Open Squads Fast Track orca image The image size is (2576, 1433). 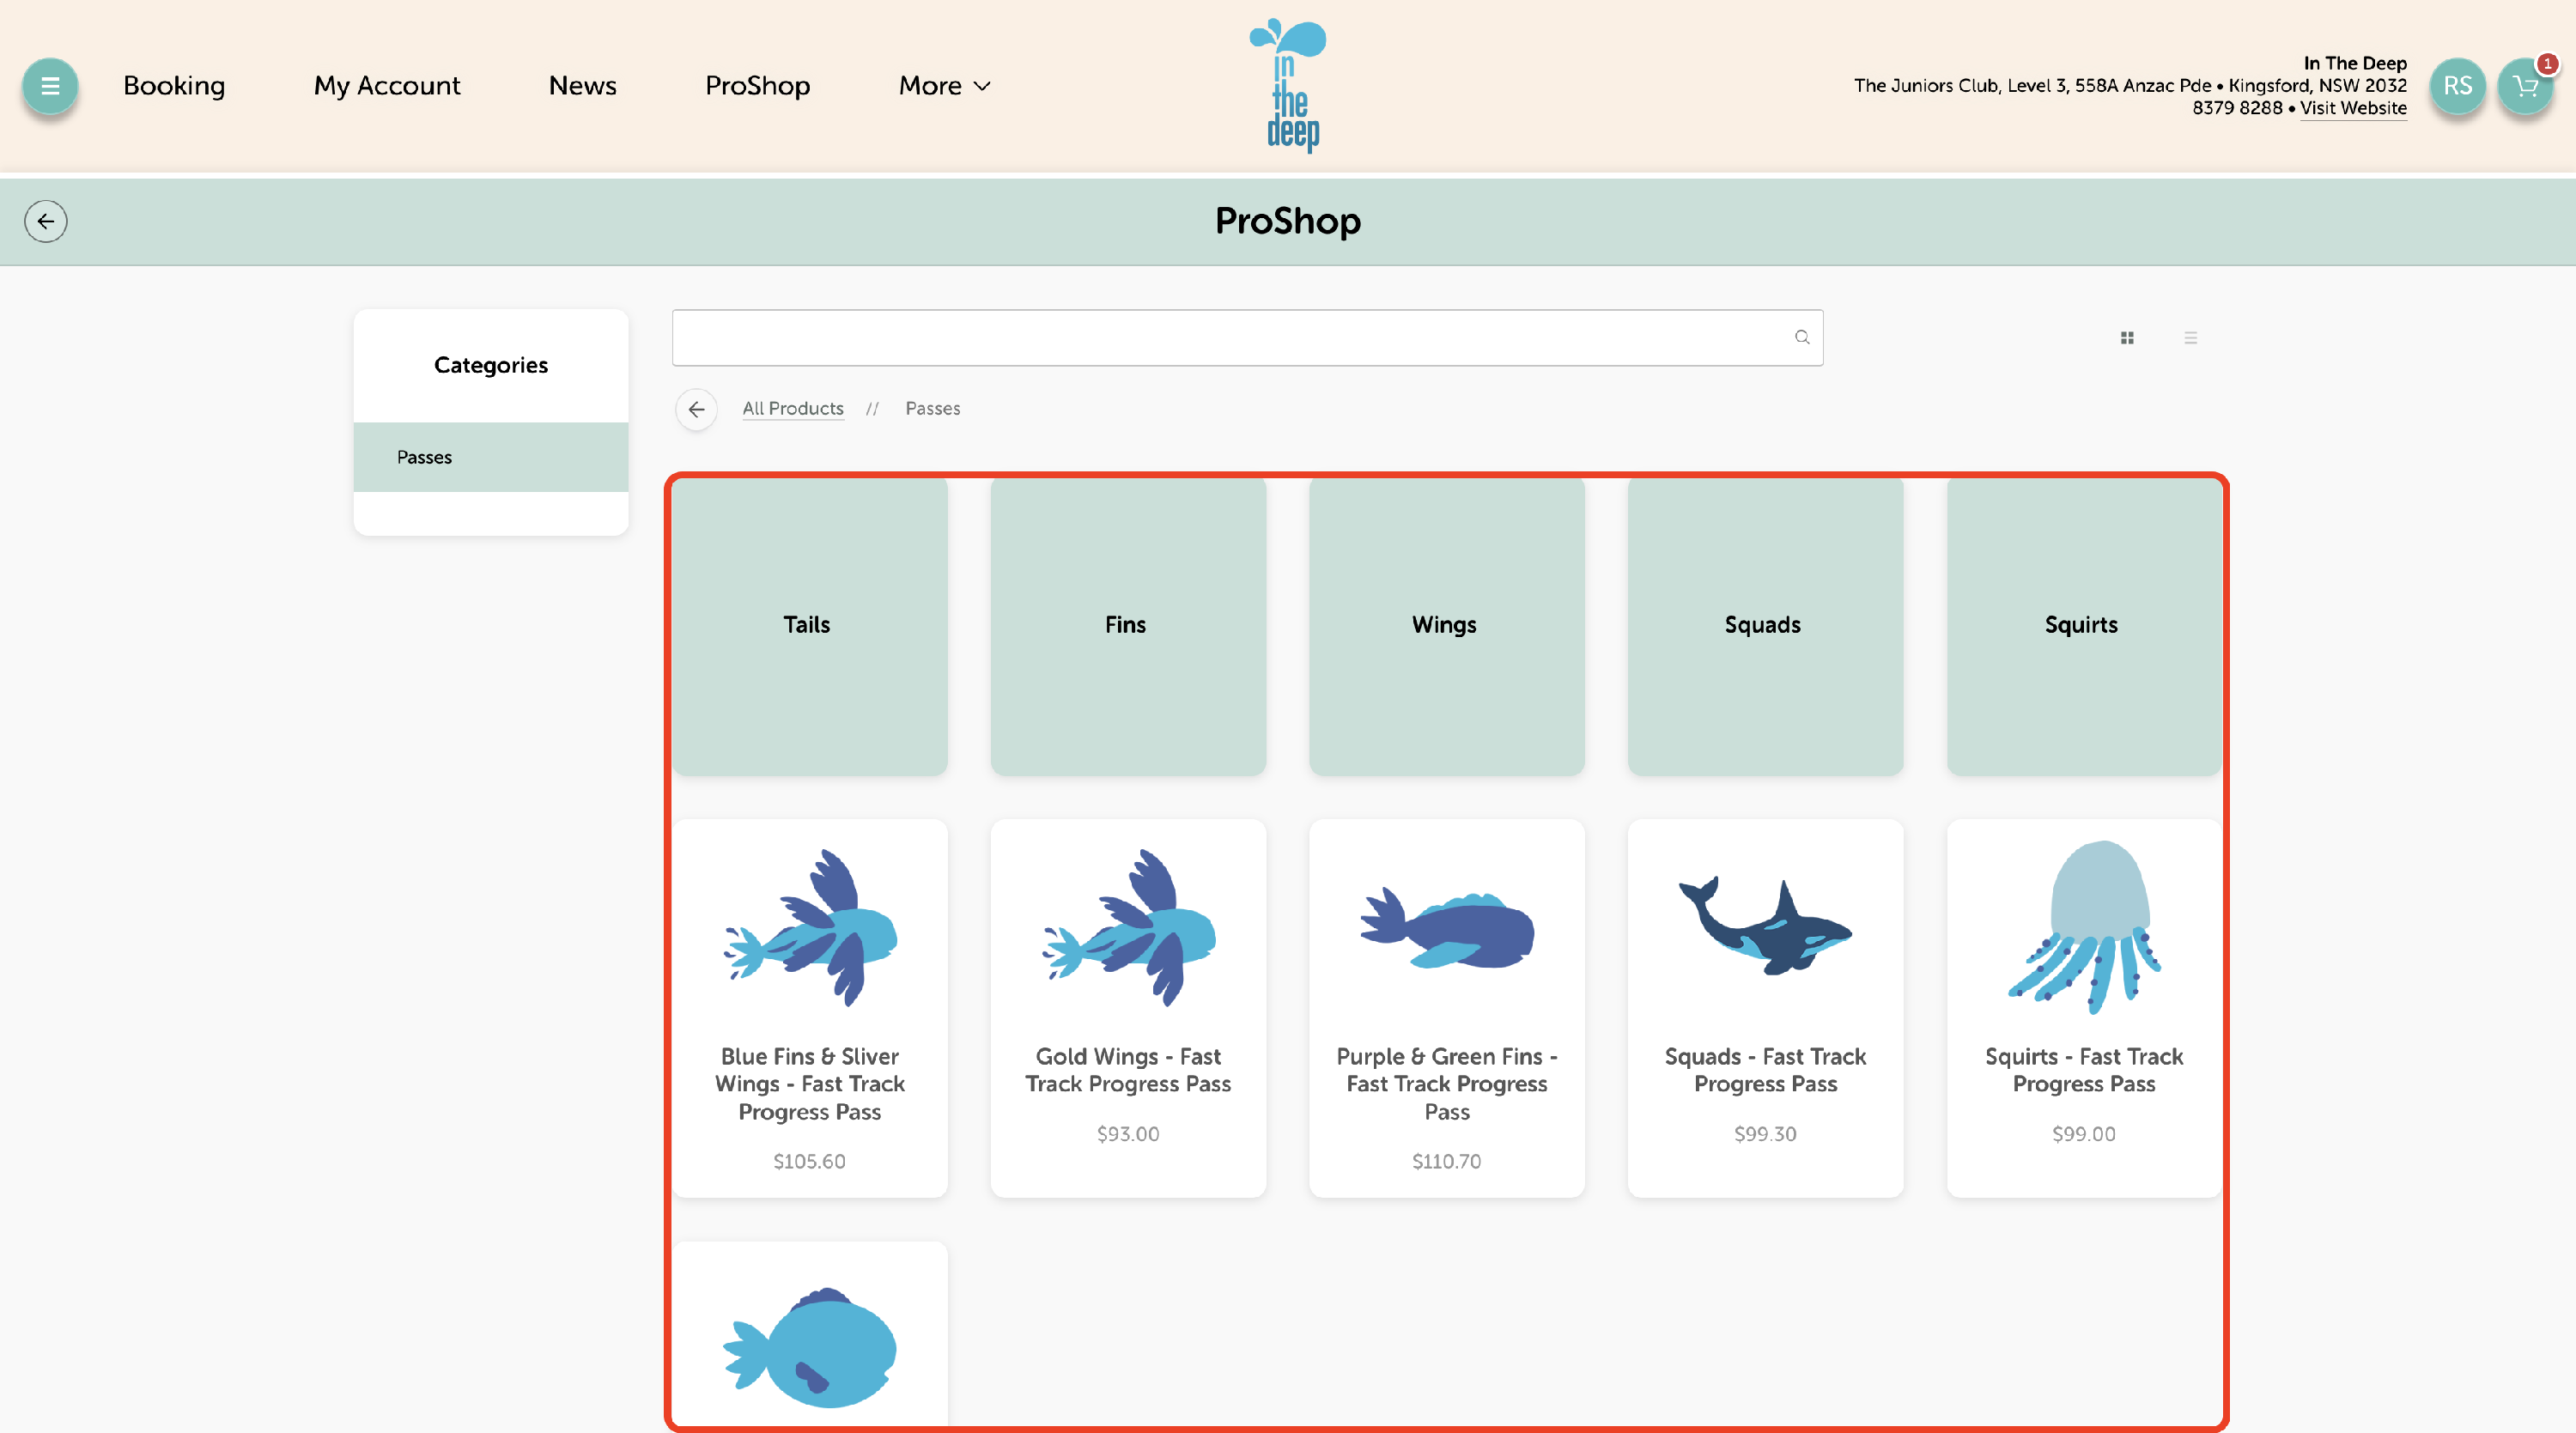tap(1765, 925)
